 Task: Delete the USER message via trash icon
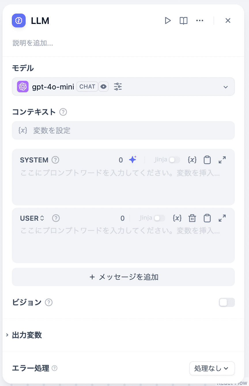click(x=192, y=218)
